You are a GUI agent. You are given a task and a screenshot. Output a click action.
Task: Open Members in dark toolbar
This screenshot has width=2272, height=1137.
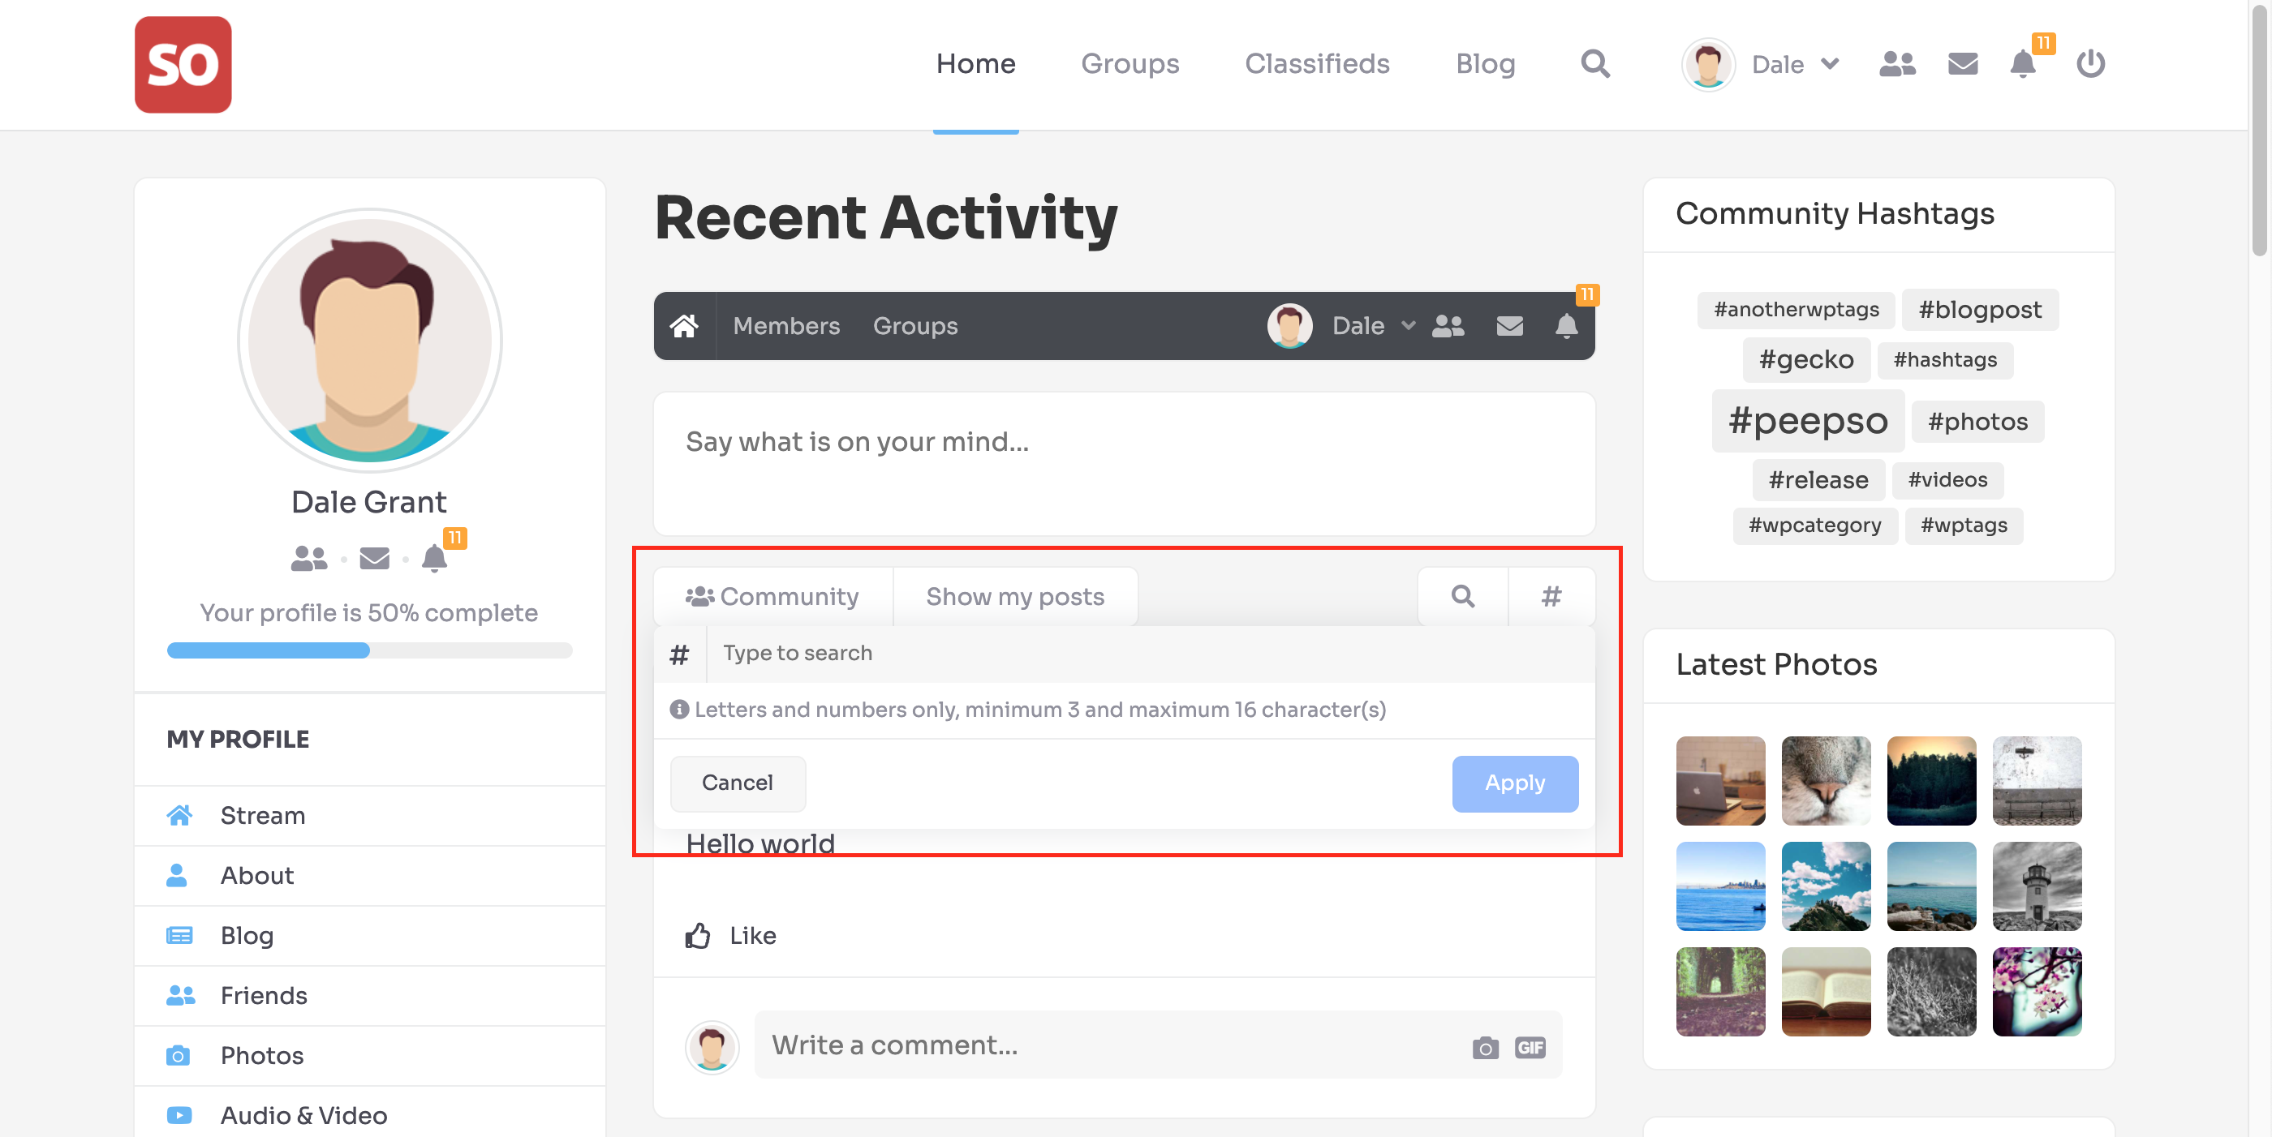click(x=785, y=326)
